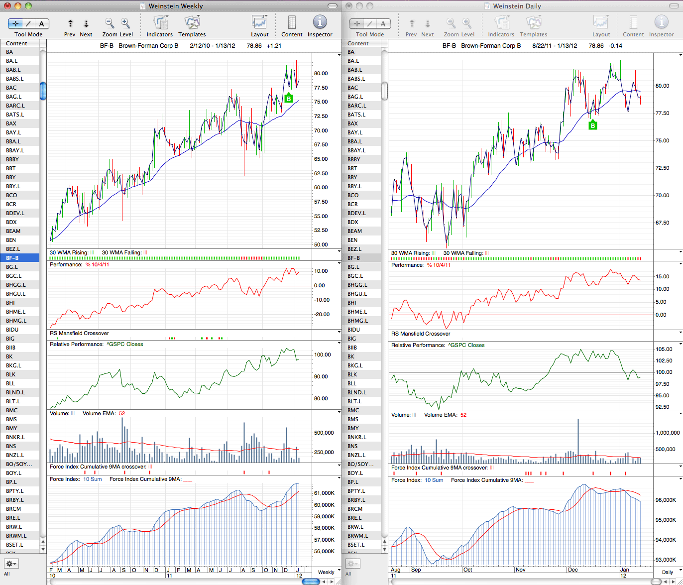Select BCR in Daily symbol list
The height and width of the screenshot is (585, 683).
361,204
